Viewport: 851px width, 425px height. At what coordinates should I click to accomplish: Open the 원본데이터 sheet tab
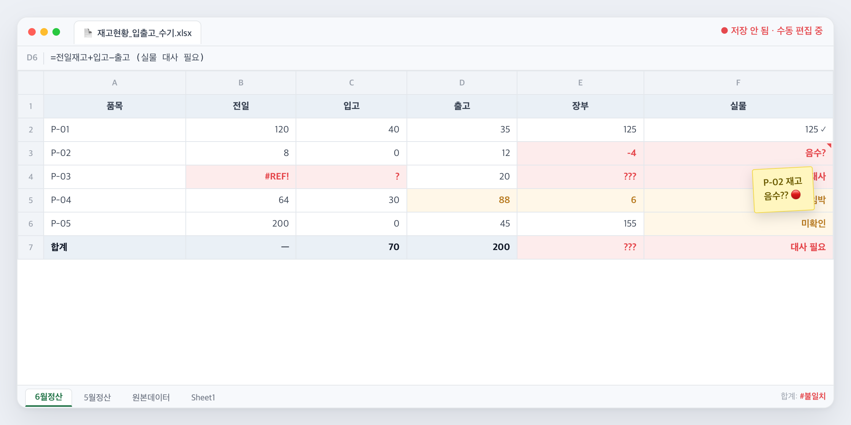point(151,397)
